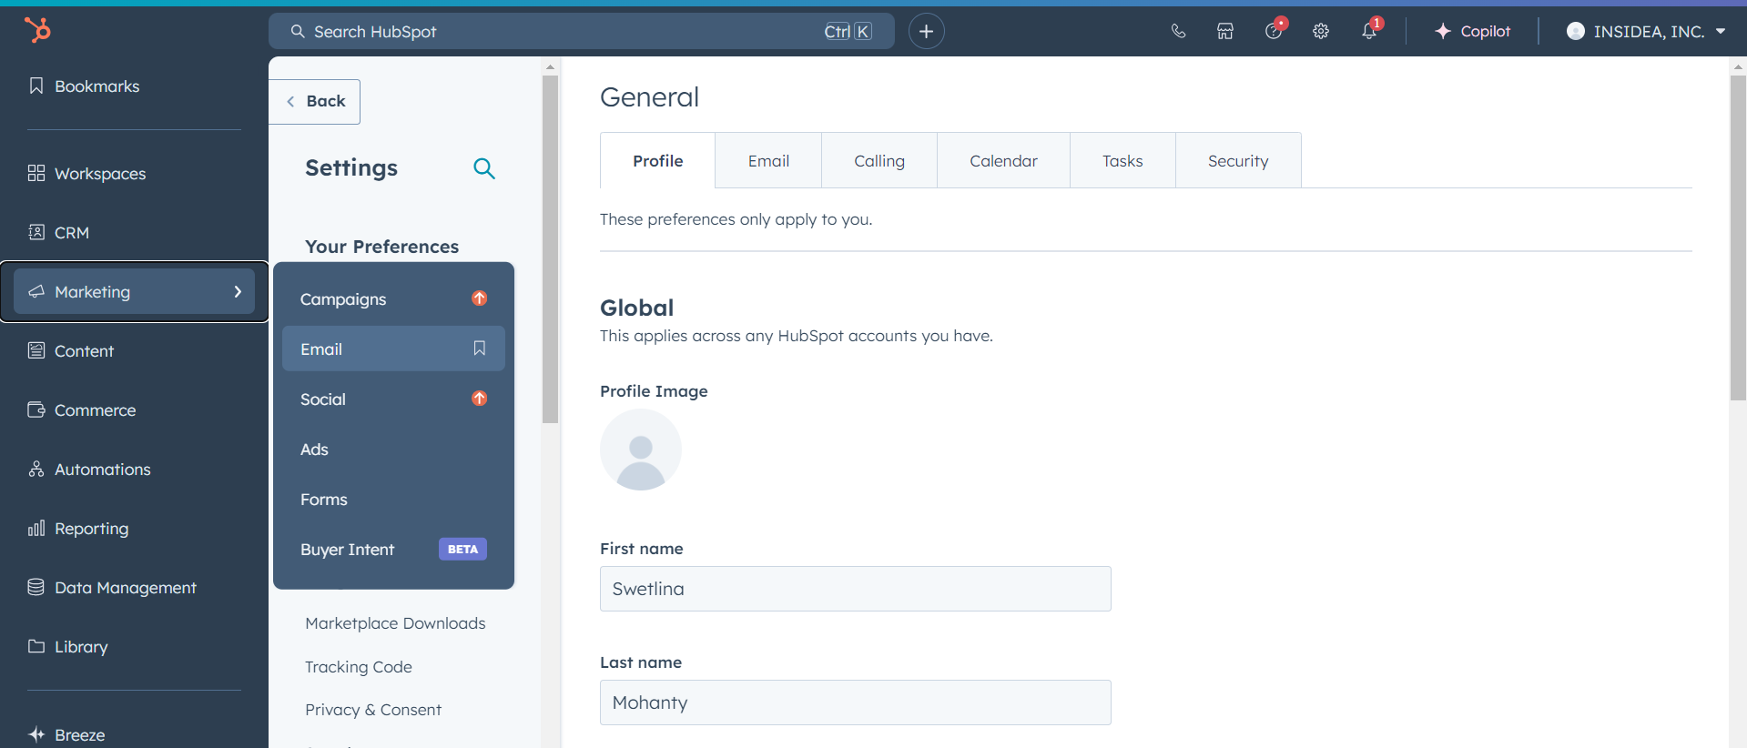Viewport: 1747px width, 748px height.
Task: Switch to the Tasks tab
Action: coord(1122,161)
